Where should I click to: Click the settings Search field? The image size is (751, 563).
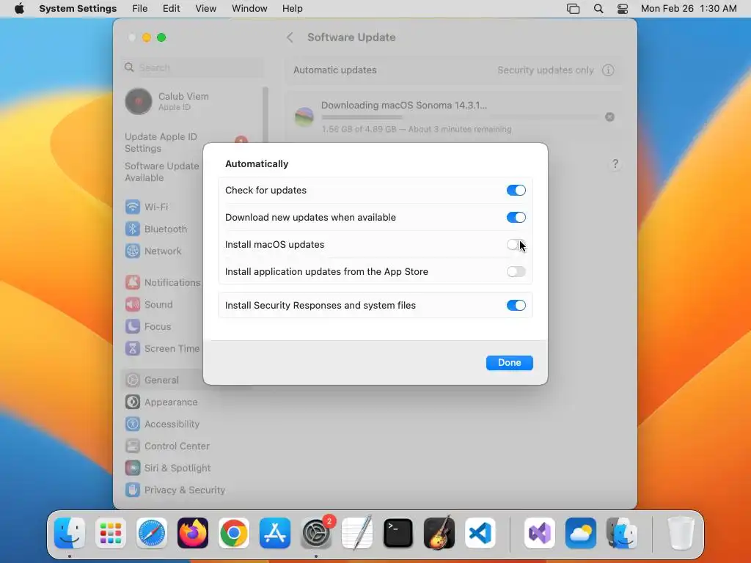(x=194, y=67)
